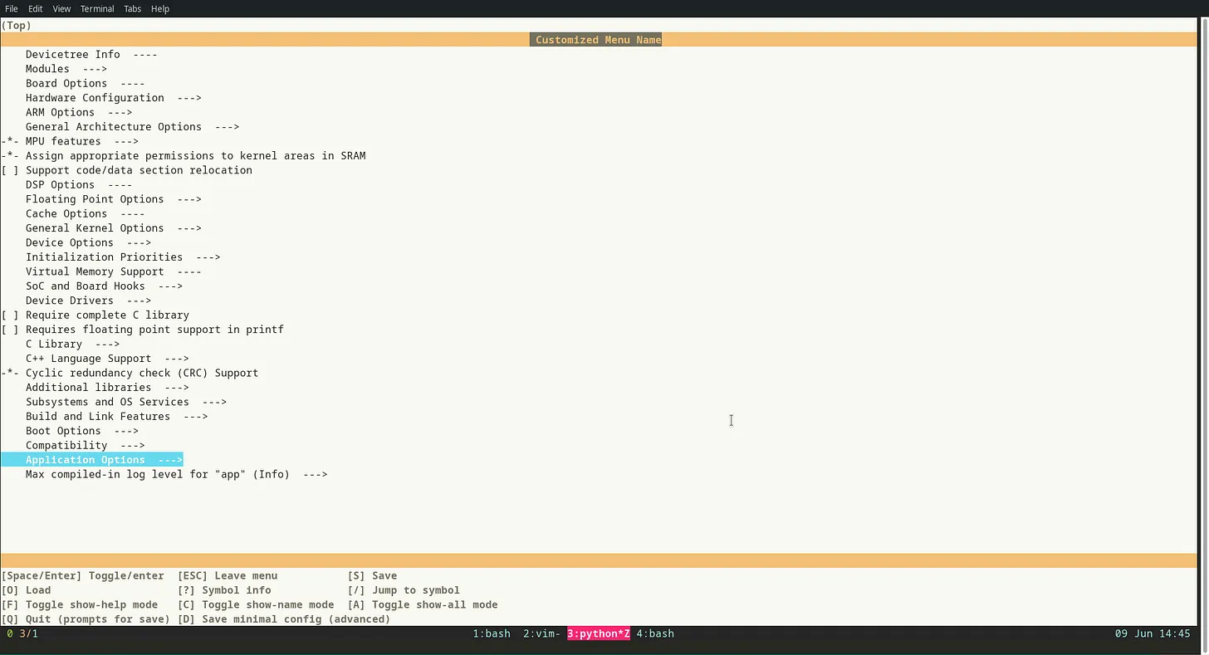Click the (Top) path indicator
Viewport: 1209px width, 655px height.
pyautogui.click(x=17, y=26)
